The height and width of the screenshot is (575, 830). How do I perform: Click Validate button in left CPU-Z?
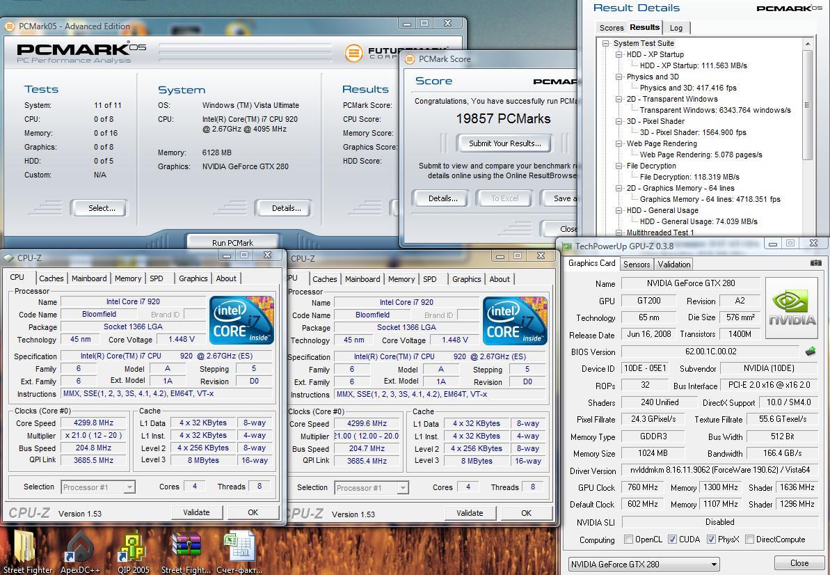click(x=196, y=512)
